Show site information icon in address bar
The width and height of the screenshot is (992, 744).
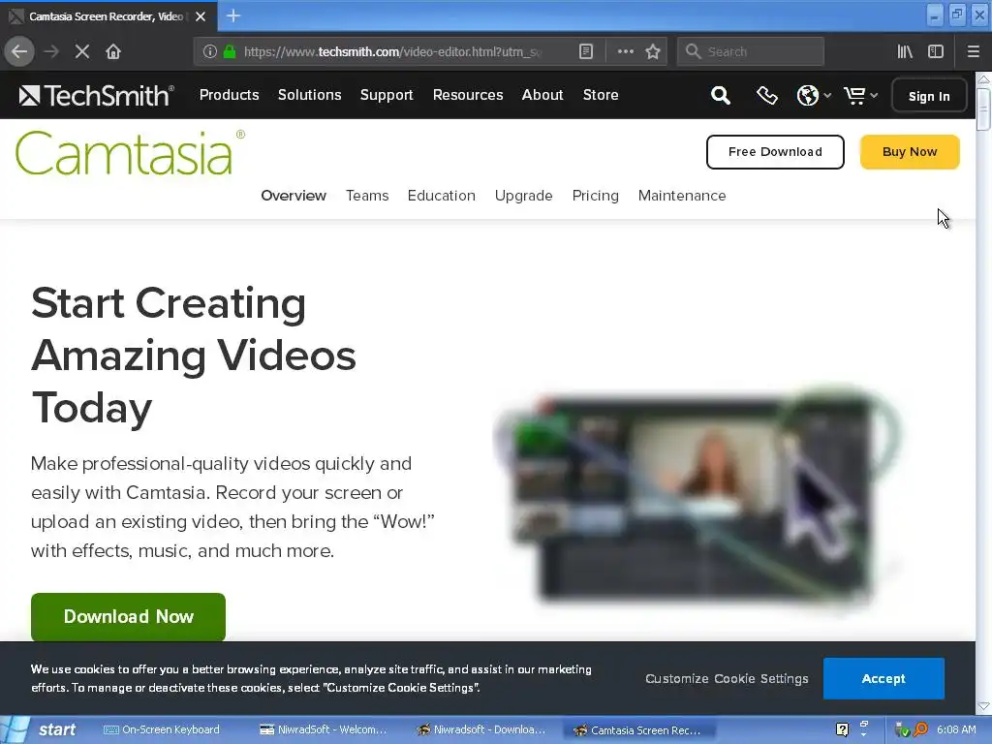[x=209, y=51]
